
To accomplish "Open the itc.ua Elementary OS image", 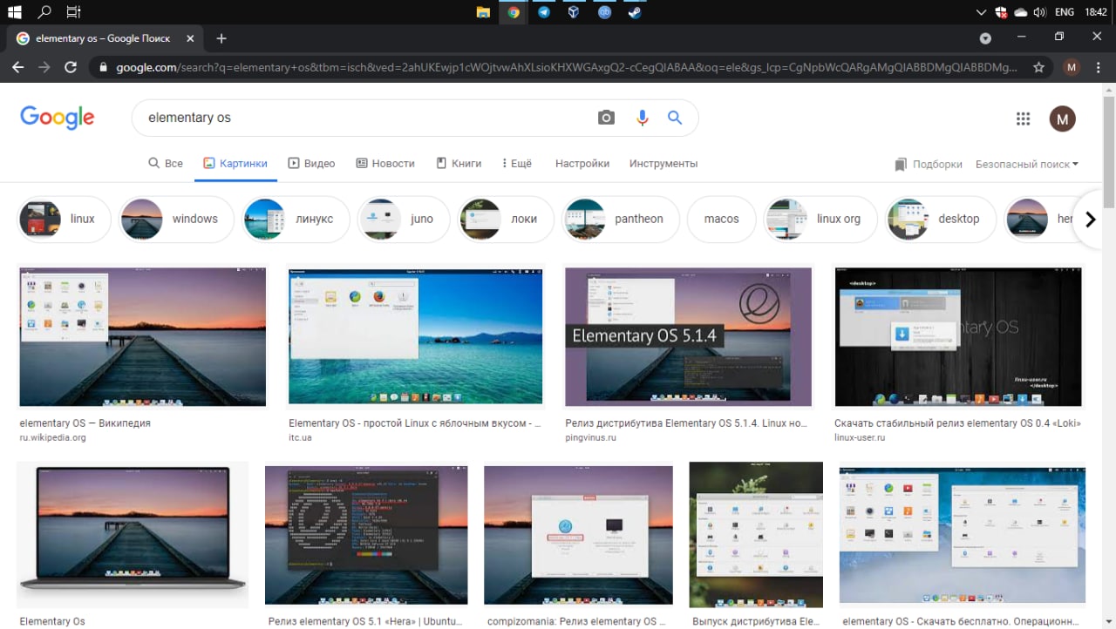I will tap(415, 336).
